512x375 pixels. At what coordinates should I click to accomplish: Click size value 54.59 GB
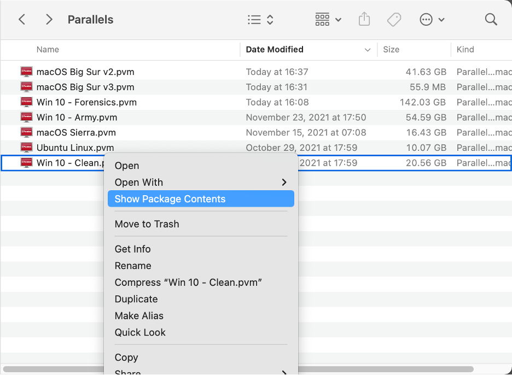tap(426, 117)
